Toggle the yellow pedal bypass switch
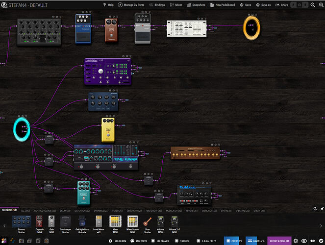 [108, 135]
